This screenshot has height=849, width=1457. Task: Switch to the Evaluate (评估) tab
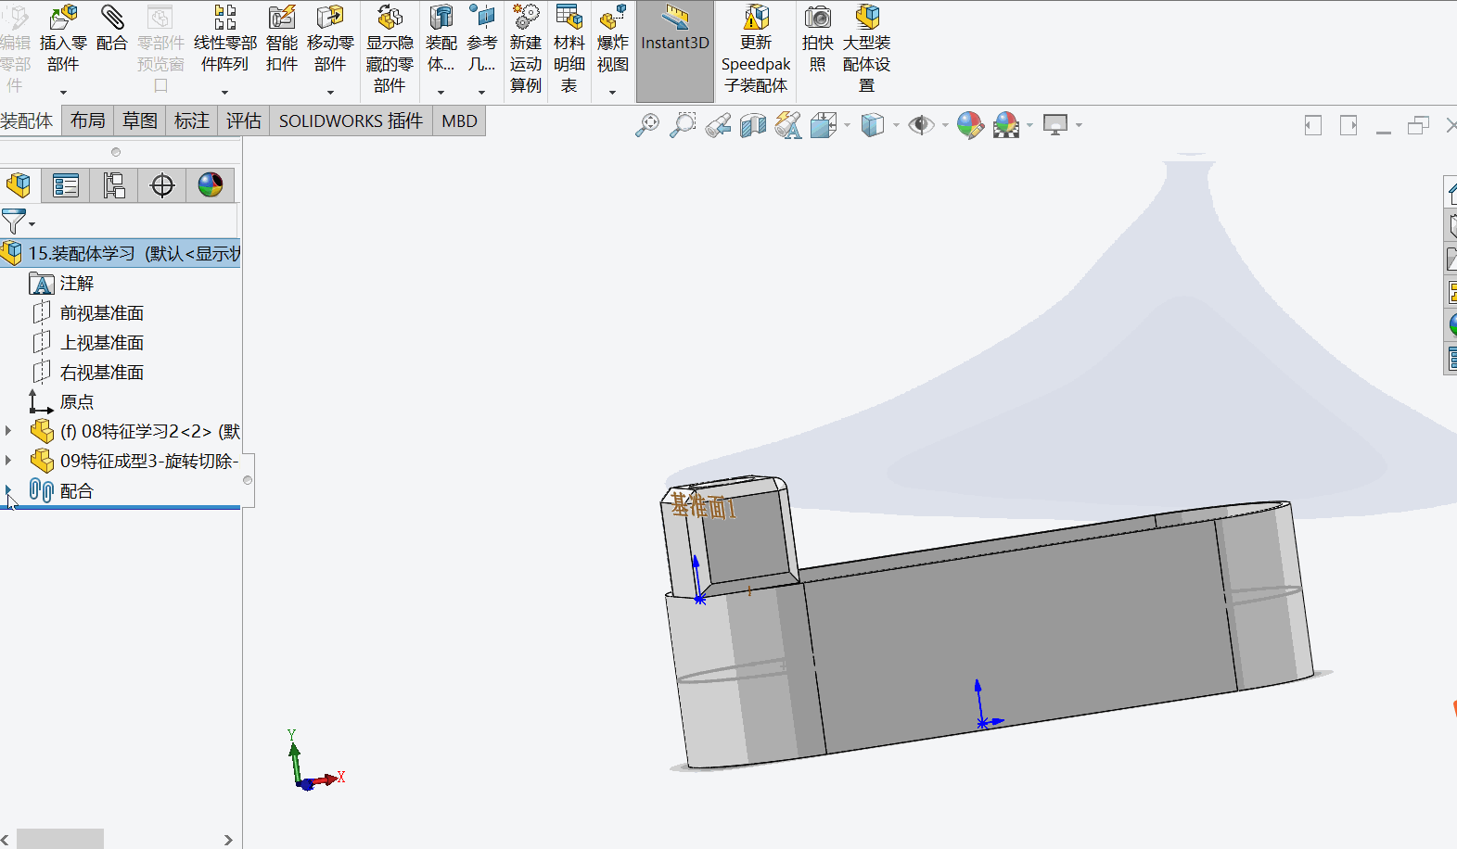(x=244, y=120)
